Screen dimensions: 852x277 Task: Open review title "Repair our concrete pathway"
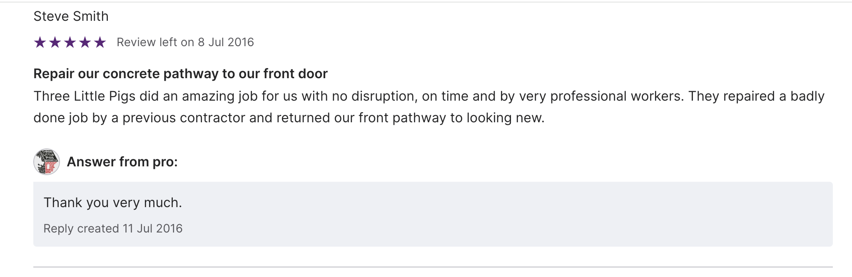point(180,74)
